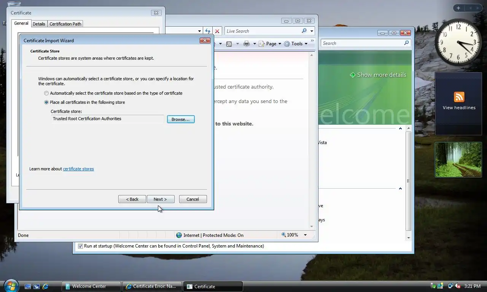Click the orange RSS feed headlines icon
Screen dimensions: 487x292
pos(459,97)
